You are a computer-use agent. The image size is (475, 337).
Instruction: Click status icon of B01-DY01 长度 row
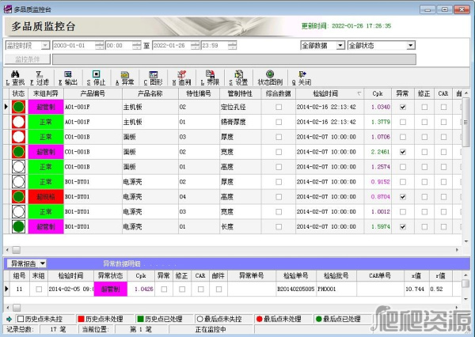(18, 226)
